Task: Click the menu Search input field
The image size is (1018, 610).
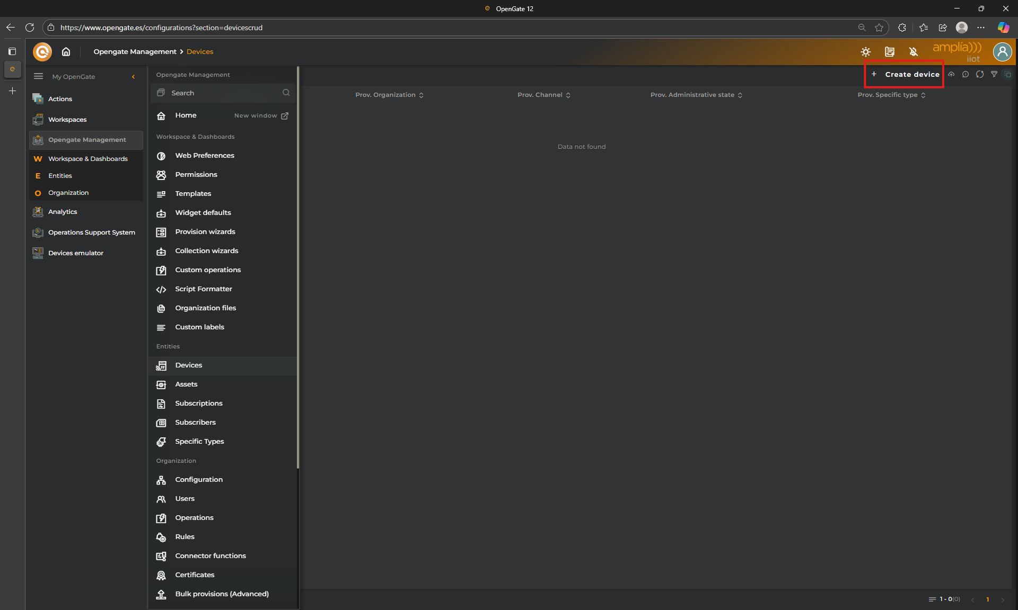Action: tap(223, 93)
